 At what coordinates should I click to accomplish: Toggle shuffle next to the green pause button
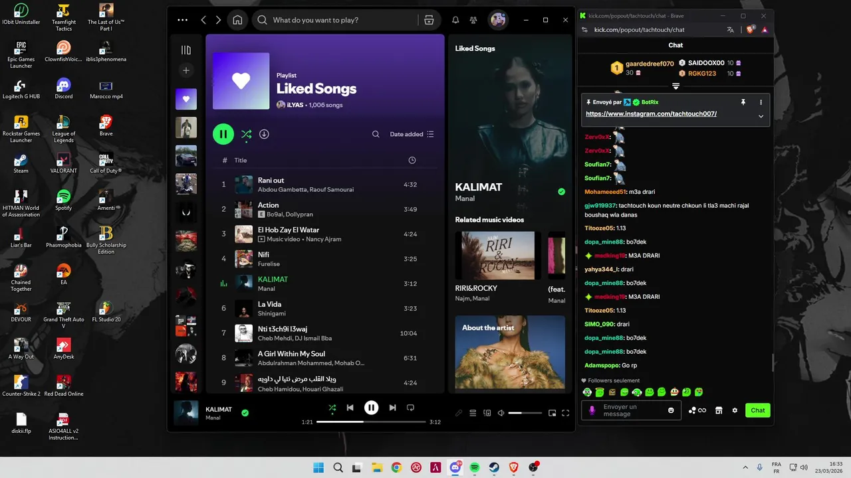click(246, 134)
